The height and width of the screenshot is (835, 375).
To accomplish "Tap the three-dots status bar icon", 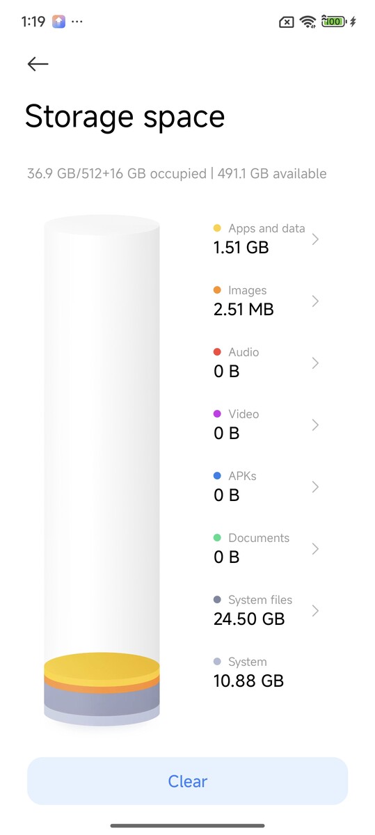I will coord(77,22).
